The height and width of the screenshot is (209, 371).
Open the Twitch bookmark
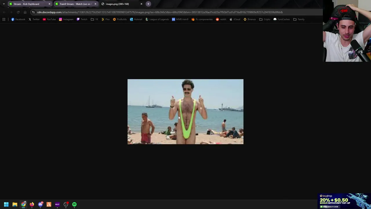coord(82,19)
